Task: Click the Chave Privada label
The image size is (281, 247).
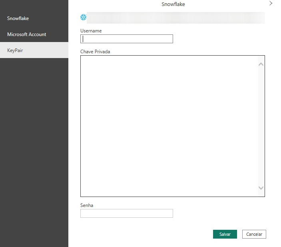Action: click(x=95, y=52)
